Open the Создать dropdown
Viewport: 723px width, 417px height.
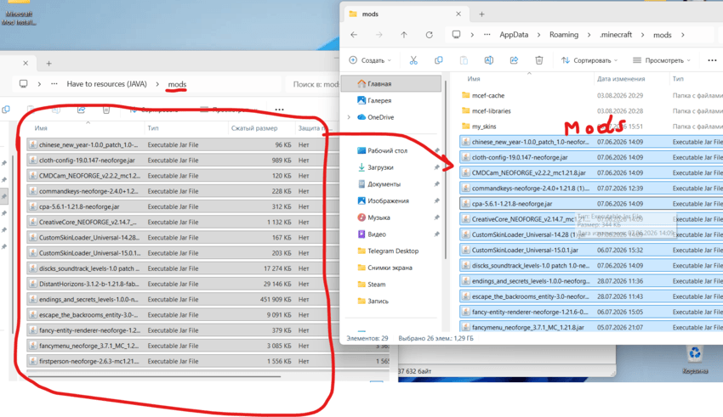tap(370, 60)
